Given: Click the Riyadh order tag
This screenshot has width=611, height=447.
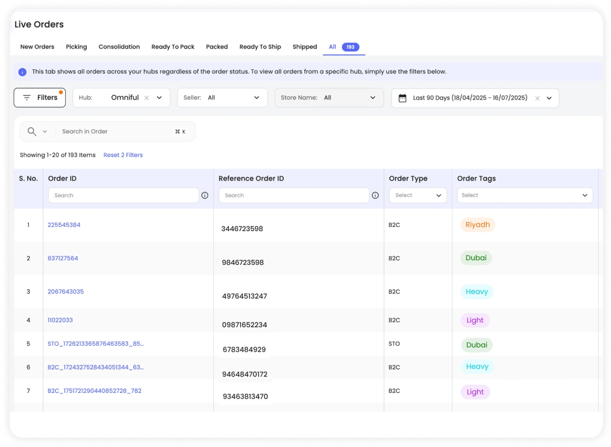Looking at the screenshot, I should (x=478, y=225).
